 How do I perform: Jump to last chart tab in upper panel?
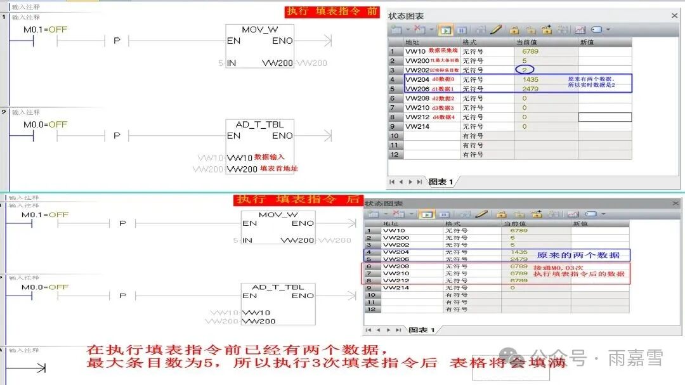tap(419, 182)
